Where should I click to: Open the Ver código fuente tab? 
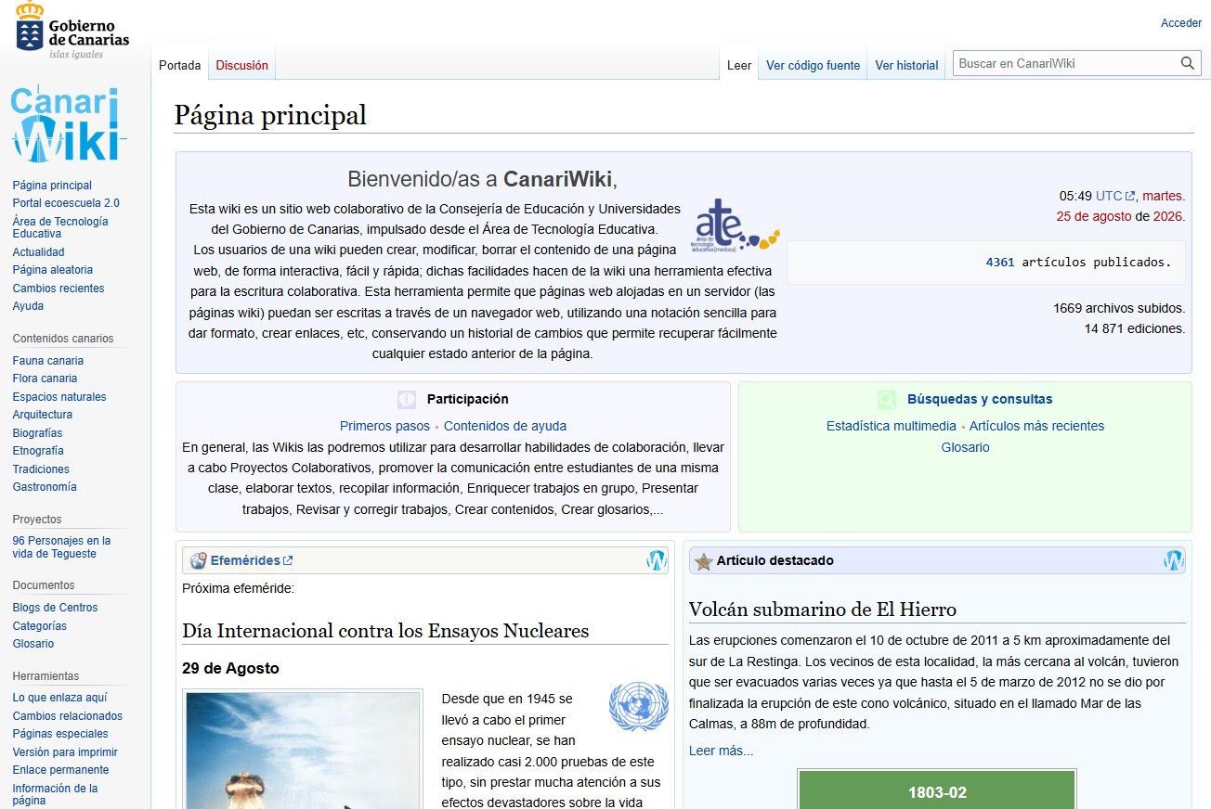(813, 65)
